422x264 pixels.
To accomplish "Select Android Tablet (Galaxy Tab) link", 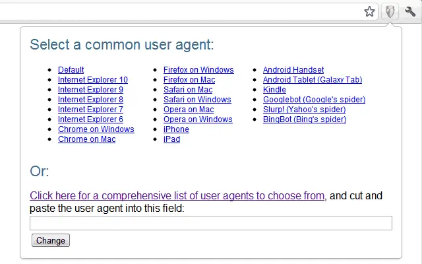I will [x=313, y=80].
